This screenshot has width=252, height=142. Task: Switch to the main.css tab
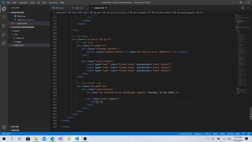pyautogui.click(x=79, y=8)
